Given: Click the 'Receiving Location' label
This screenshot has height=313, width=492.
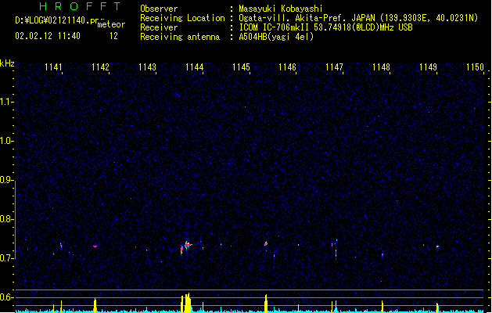Looking at the screenshot, I should point(182,18).
